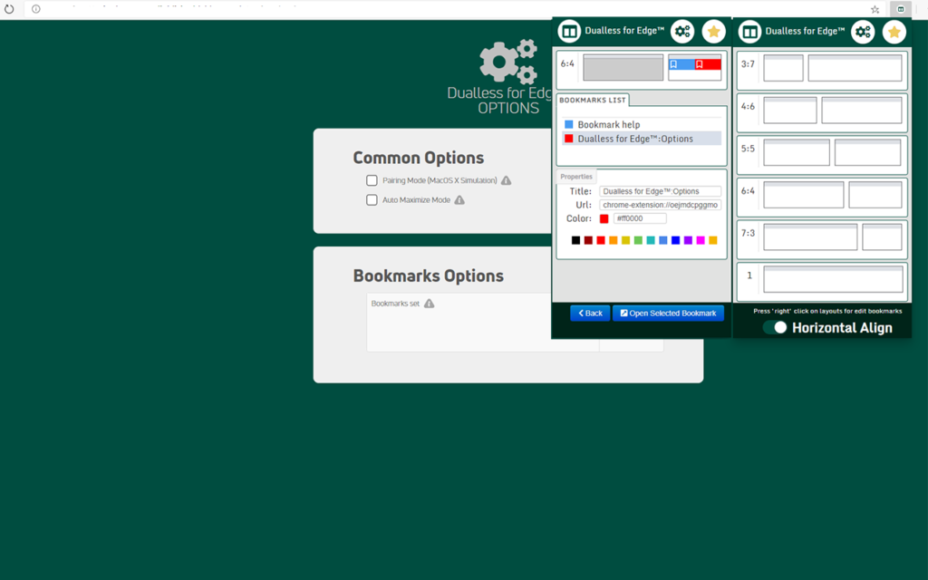
Task: Select the Properties tab
Action: [576, 177]
